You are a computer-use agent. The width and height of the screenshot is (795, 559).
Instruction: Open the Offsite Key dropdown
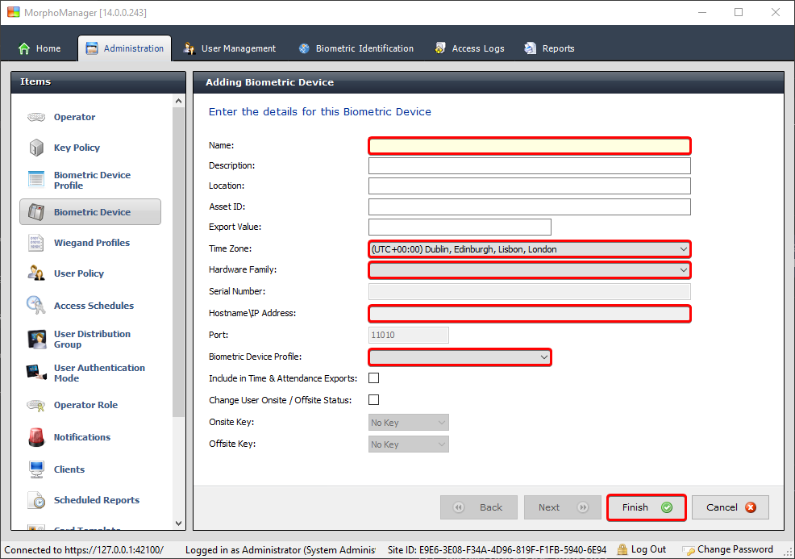(x=408, y=444)
